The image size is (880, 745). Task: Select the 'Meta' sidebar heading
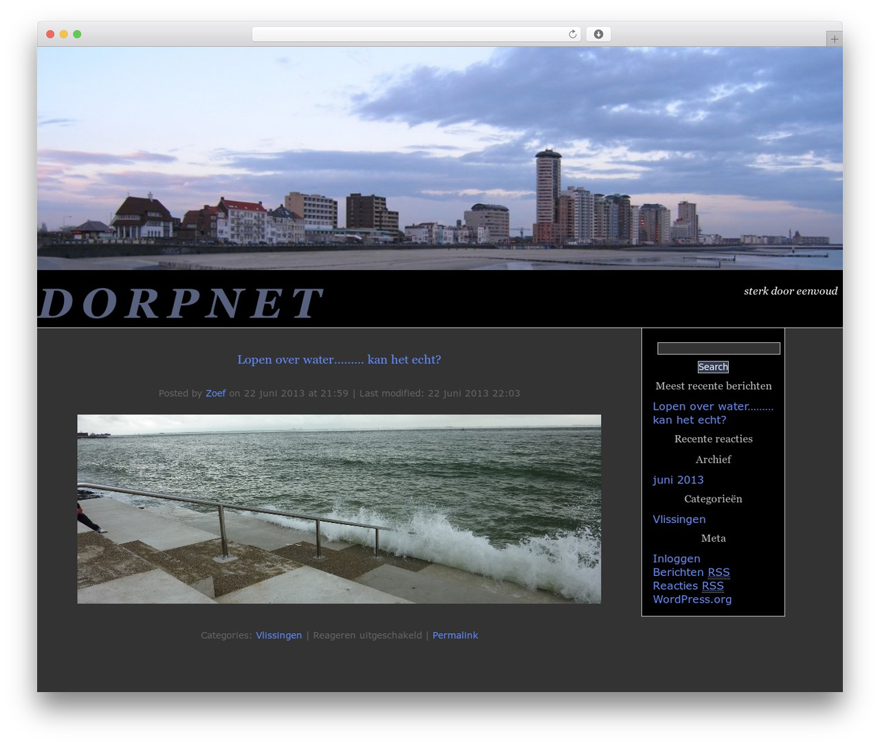[x=714, y=539]
